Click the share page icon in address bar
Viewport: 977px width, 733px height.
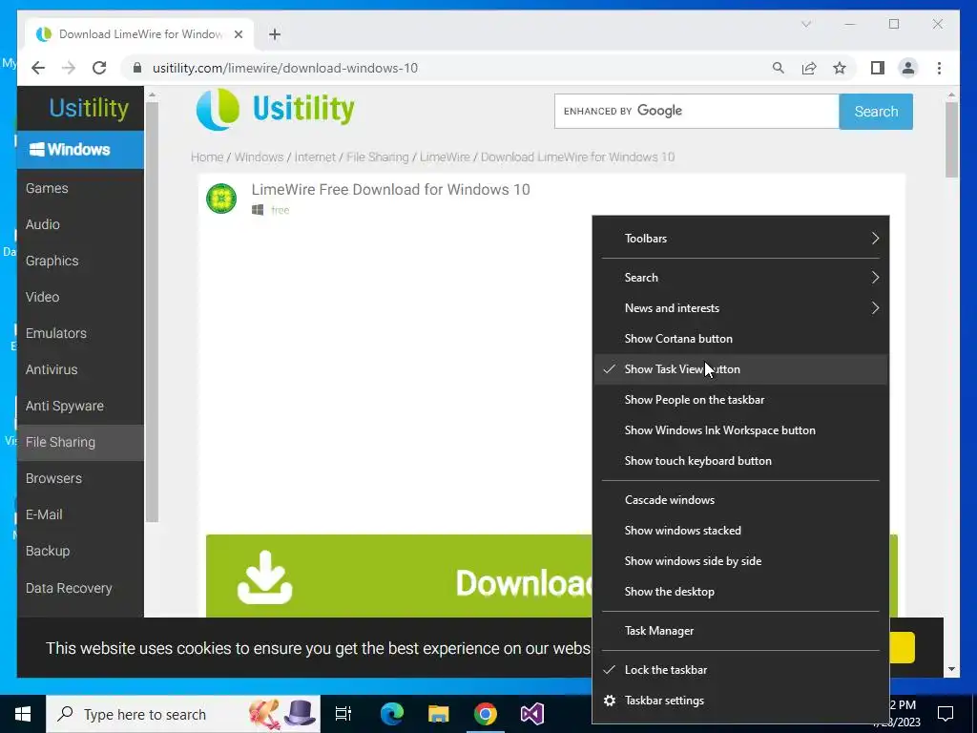click(x=809, y=68)
